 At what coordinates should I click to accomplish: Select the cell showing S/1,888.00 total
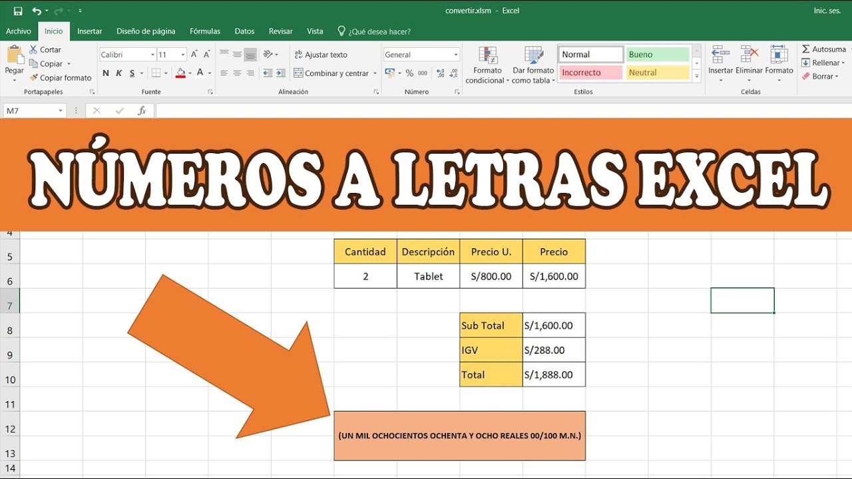pos(554,375)
